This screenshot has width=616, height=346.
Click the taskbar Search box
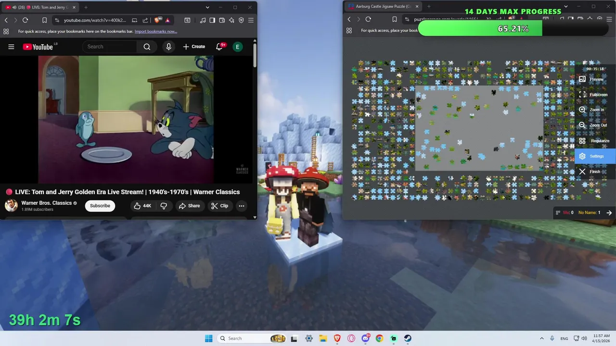(251, 338)
